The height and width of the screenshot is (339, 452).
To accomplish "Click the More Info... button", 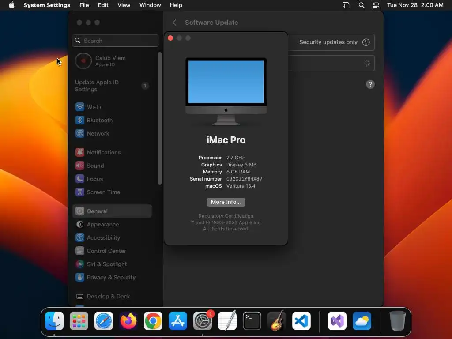I will pos(226,202).
